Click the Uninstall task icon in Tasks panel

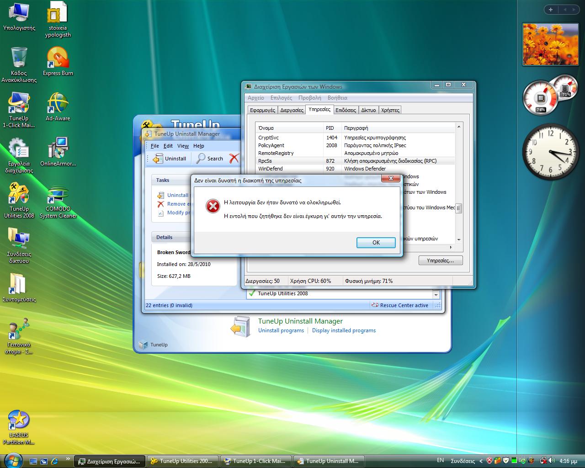click(x=160, y=195)
